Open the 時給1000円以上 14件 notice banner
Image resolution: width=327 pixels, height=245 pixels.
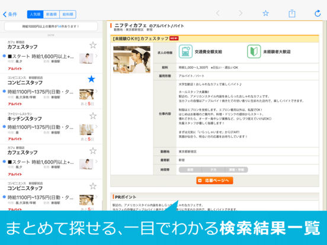coord(51,27)
